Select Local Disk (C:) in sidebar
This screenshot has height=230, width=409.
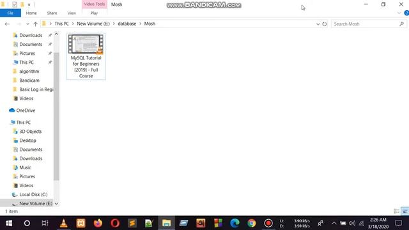coord(33,194)
